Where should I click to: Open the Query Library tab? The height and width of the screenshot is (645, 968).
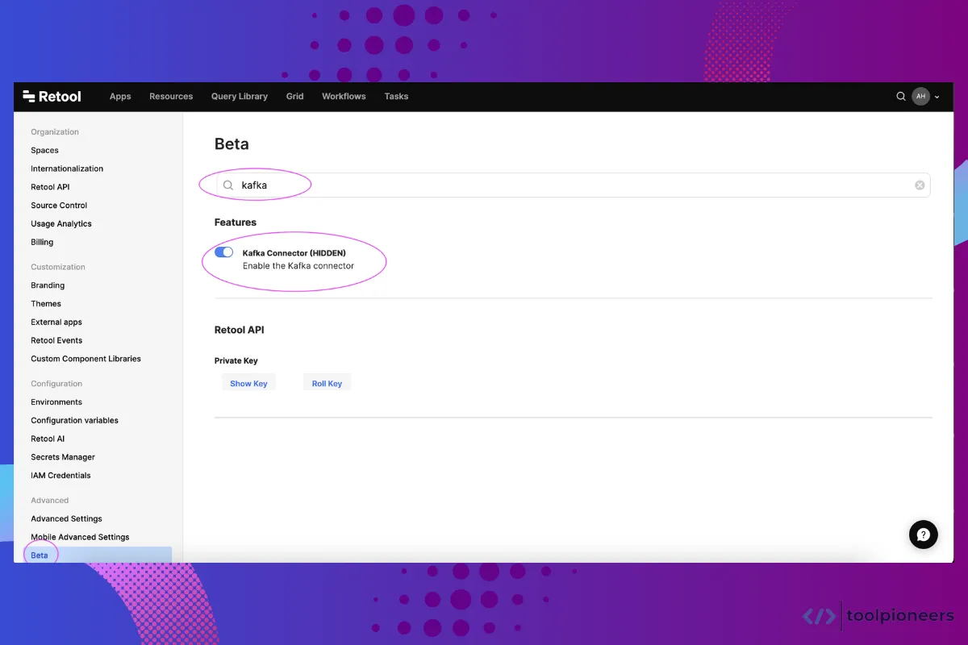click(x=240, y=96)
